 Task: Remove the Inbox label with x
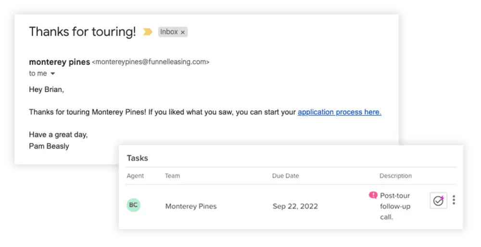coord(183,32)
